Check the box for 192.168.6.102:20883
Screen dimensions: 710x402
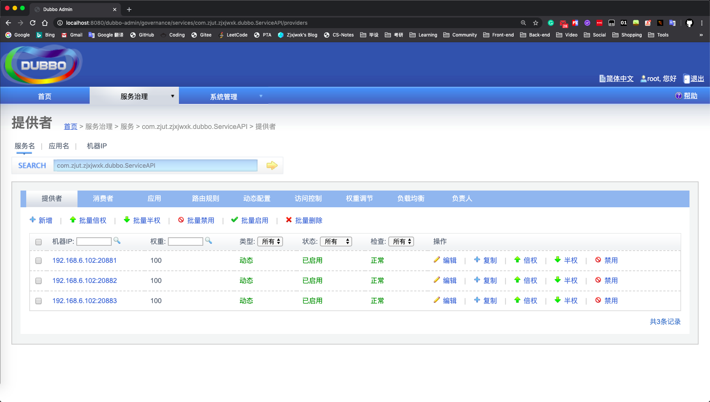tap(38, 301)
